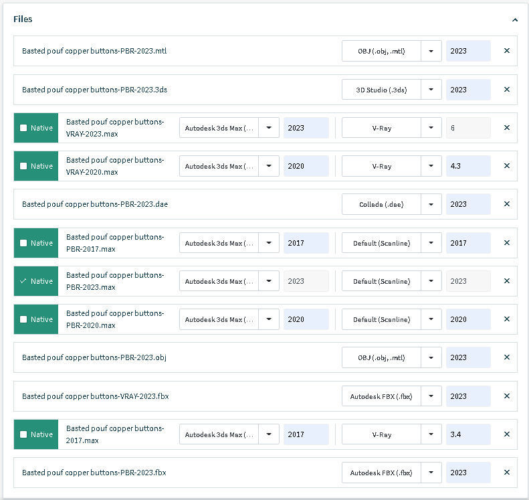Collapse the Files section chevron
529x500 pixels.
[515, 20]
